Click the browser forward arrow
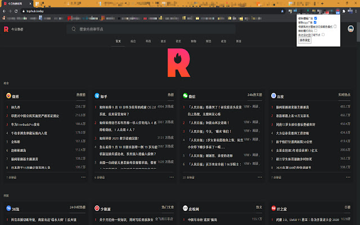Screen dimensions: 360x225 10,11
